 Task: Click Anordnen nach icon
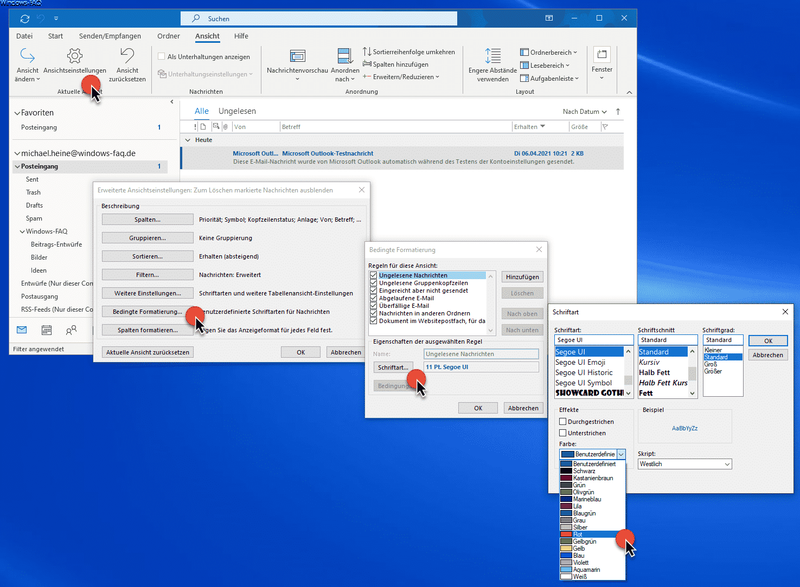[x=345, y=56]
